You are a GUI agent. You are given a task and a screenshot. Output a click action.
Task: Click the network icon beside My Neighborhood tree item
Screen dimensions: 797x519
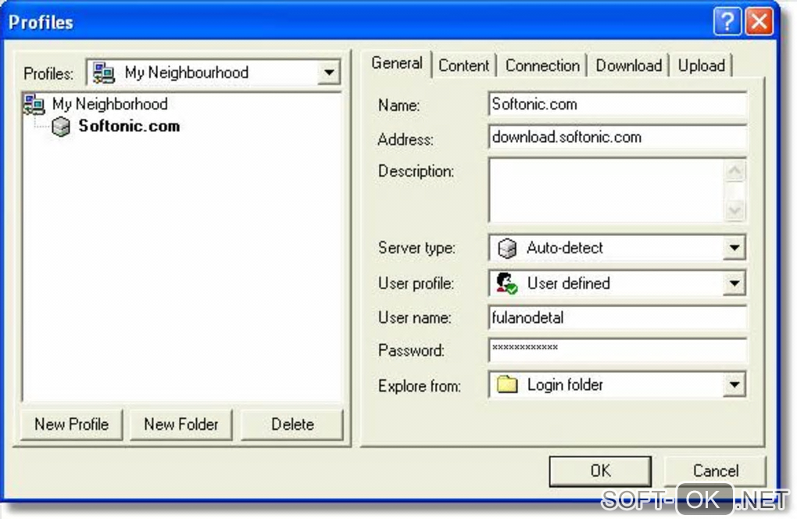pos(34,104)
